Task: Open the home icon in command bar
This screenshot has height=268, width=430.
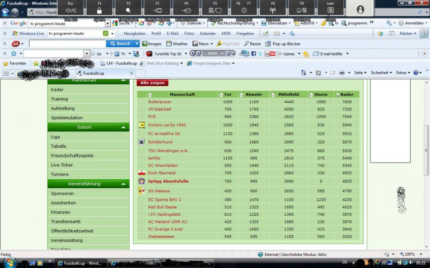Action: [304, 73]
